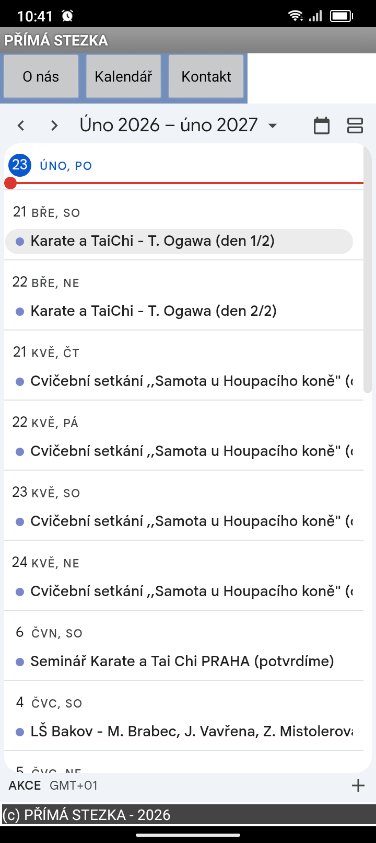Image resolution: width=376 pixels, height=843 pixels.
Task: Click the blue 23 today date badge
Action: click(20, 165)
